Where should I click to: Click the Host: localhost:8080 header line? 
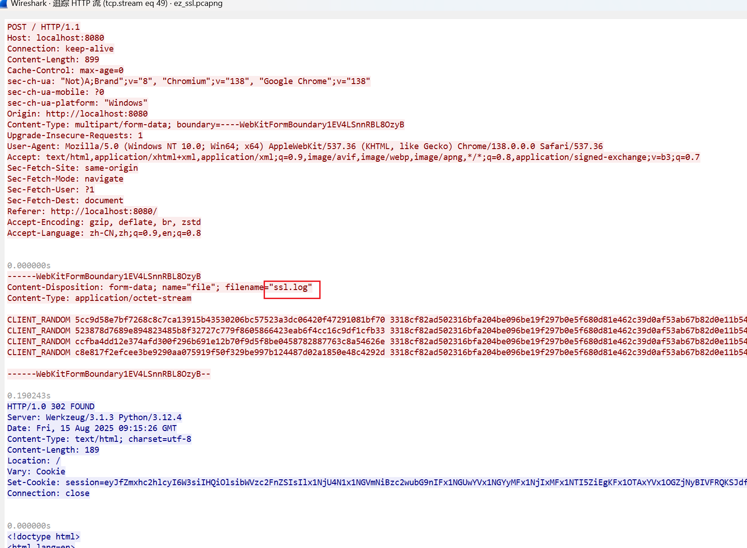[x=56, y=38]
